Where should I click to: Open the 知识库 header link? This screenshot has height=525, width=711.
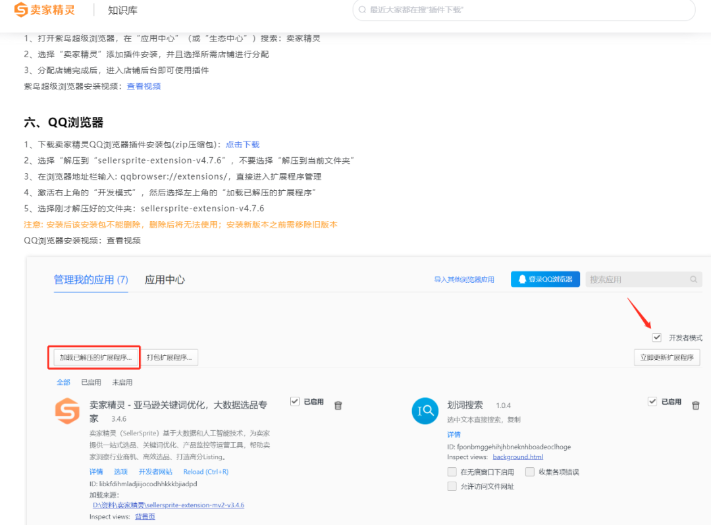coord(122,11)
